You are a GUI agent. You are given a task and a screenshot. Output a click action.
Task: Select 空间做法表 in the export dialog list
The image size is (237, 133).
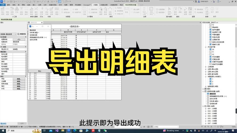pos(33,35)
